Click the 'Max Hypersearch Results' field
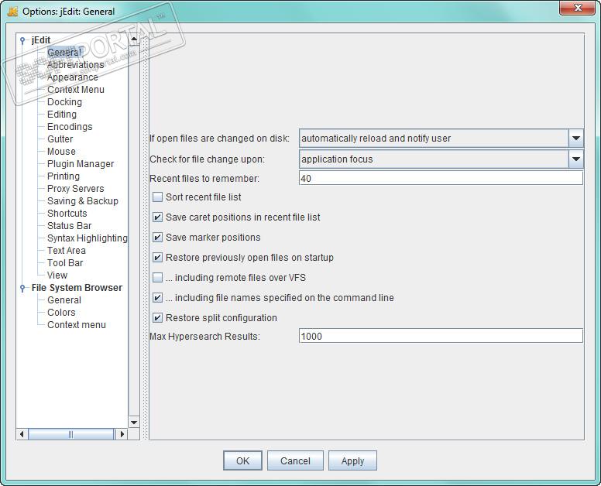601x486 pixels. (441, 336)
